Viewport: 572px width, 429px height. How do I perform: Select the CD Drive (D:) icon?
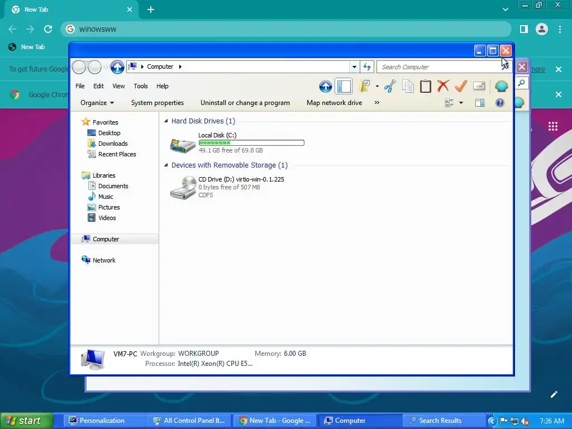[183, 188]
